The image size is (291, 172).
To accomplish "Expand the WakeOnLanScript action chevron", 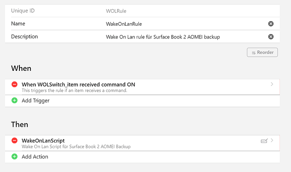I will coord(272,140).
